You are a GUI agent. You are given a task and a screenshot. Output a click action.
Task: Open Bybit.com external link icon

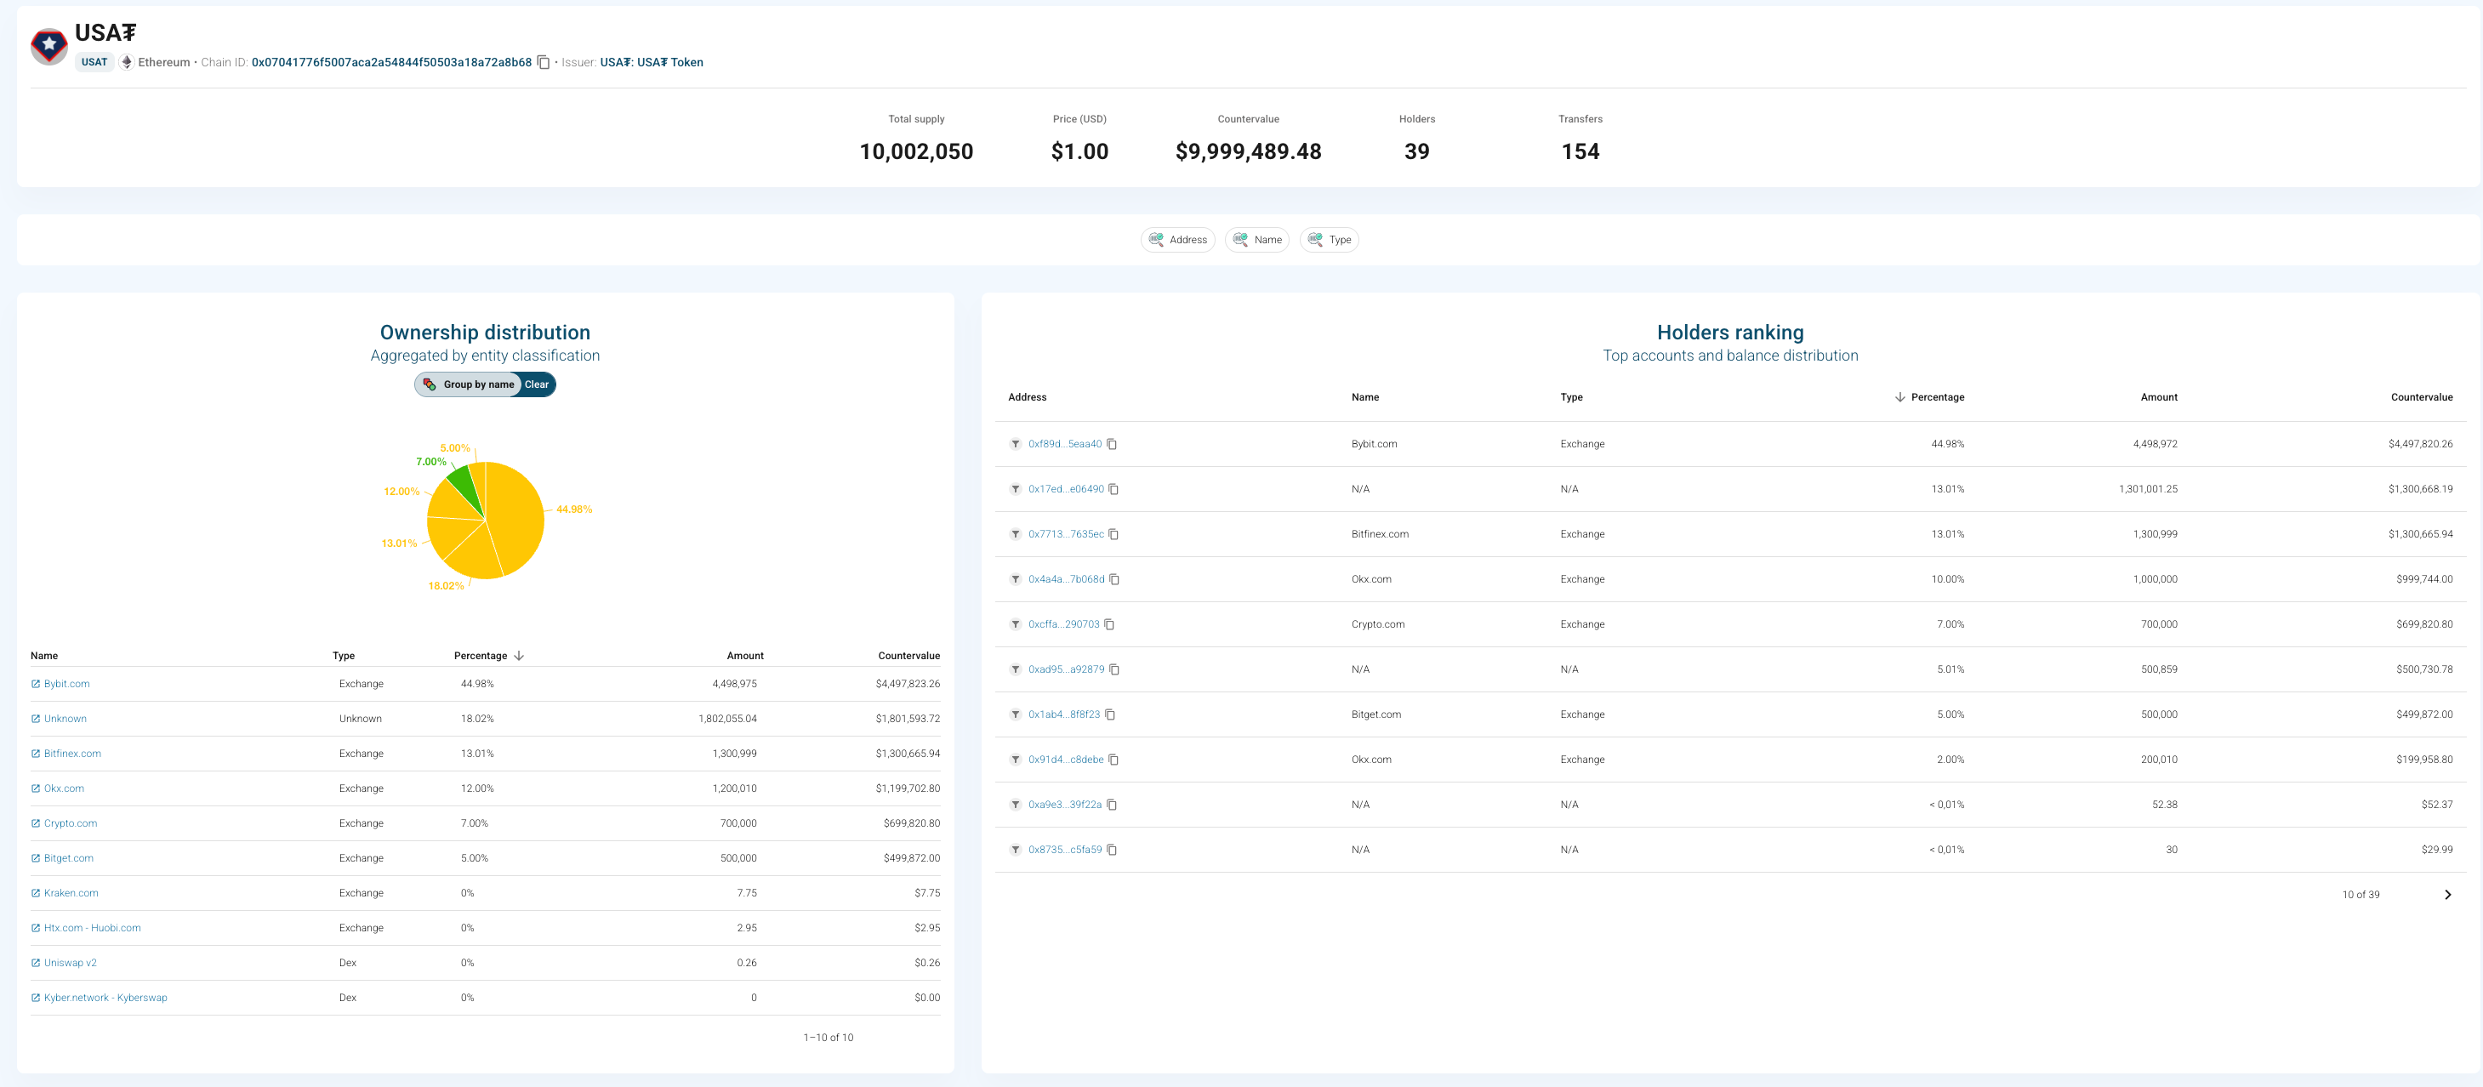point(36,684)
